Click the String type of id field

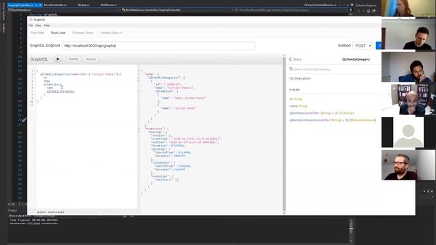point(298,99)
